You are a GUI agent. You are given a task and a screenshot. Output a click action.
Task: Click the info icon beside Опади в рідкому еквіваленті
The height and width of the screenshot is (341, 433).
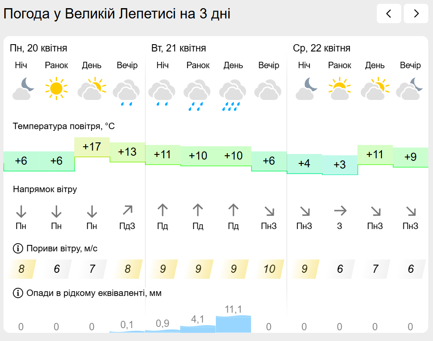18,293
